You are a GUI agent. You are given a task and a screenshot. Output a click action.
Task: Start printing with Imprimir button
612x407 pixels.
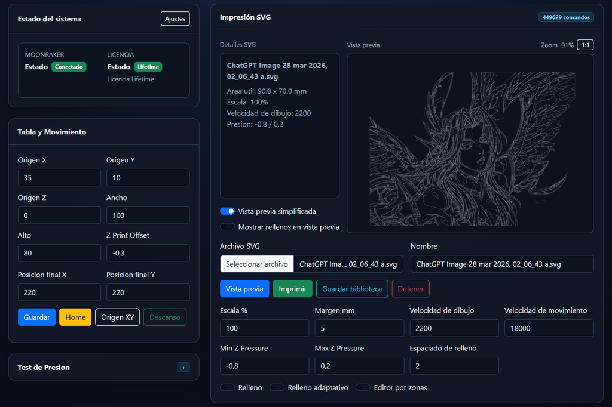coord(292,289)
